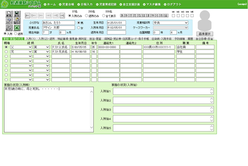248x166 pixels.
Task: Open the 自立支援計画 menu
Action: (130, 4)
